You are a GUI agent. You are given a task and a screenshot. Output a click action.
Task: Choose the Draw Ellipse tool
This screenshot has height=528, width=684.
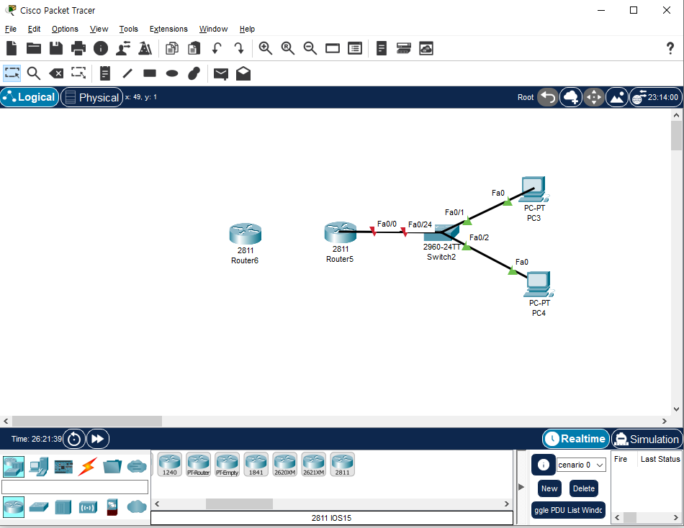[x=172, y=73]
